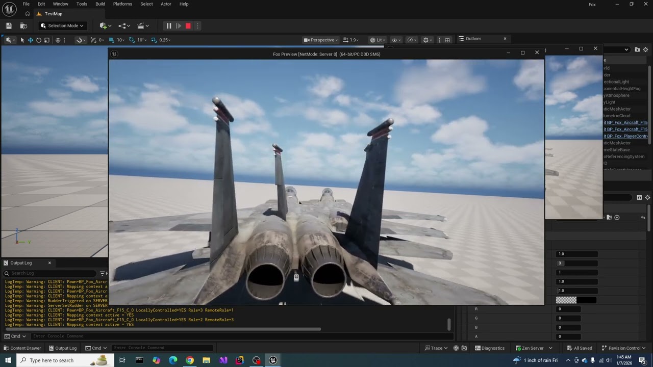Open the Zen Server status button

pyautogui.click(x=530, y=348)
